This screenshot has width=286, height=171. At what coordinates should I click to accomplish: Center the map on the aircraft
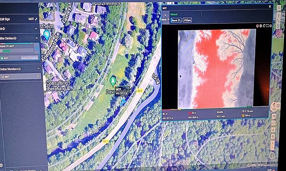[x=273, y=130]
